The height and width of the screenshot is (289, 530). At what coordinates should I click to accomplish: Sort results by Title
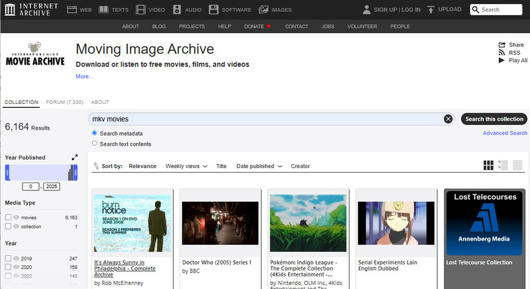(221, 166)
